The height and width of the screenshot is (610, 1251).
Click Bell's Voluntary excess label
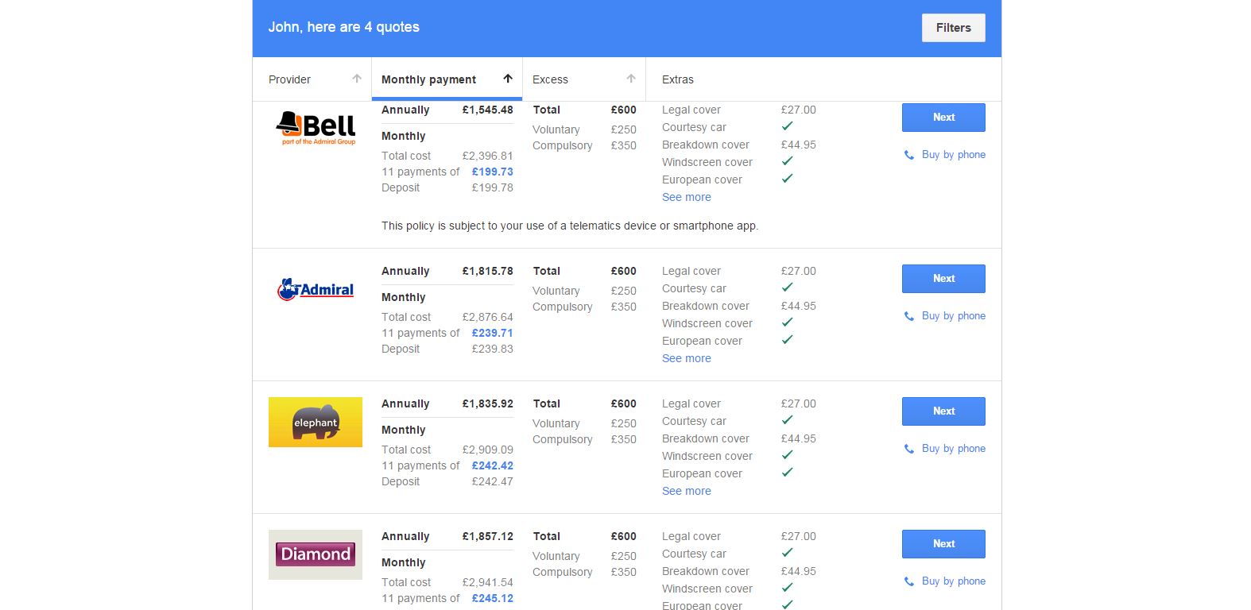tap(556, 129)
